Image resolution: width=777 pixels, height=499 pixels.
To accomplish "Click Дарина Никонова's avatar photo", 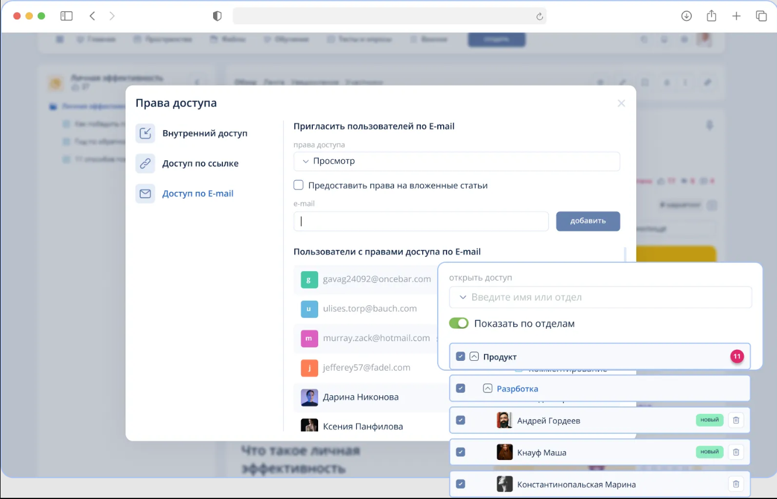I will coord(309,398).
